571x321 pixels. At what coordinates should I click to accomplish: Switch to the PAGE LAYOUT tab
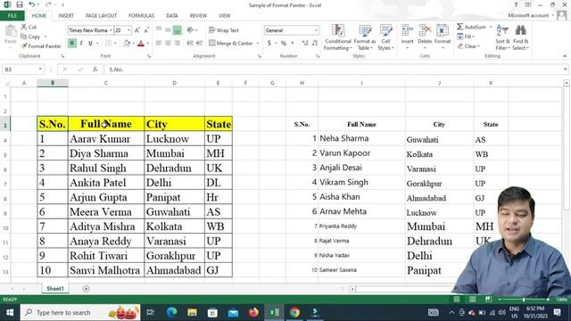[101, 16]
